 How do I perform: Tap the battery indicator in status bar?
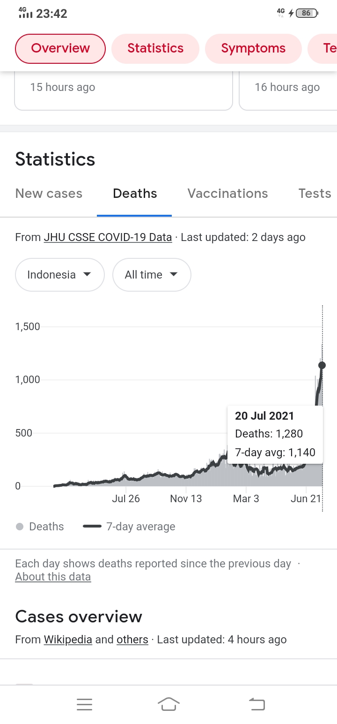(307, 13)
